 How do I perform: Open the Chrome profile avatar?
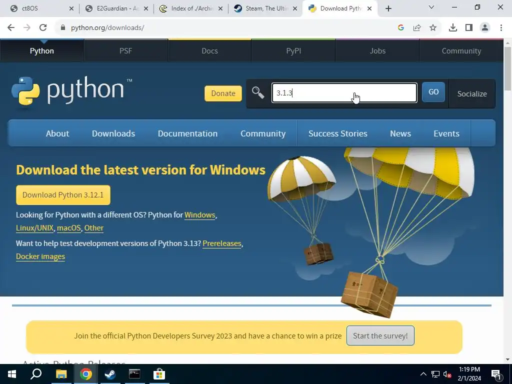(x=485, y=28)
